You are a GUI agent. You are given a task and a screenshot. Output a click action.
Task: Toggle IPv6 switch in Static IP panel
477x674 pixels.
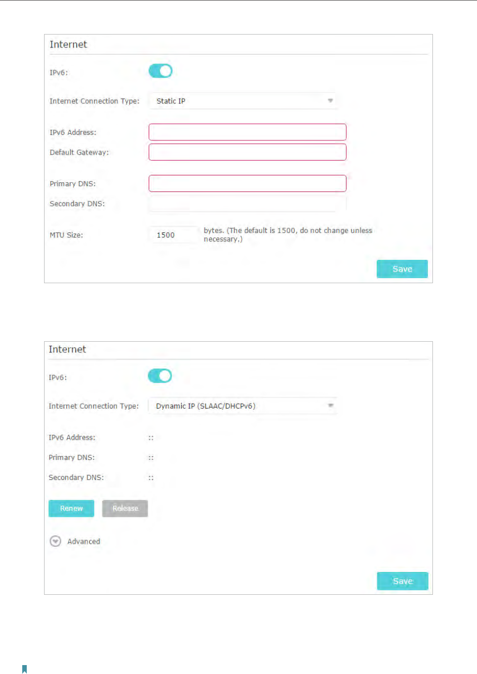(x=160, y=71)
